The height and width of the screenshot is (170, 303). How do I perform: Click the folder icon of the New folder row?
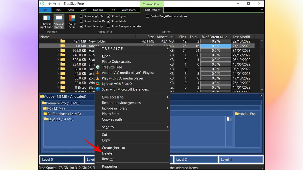click(x=63, y=41)
